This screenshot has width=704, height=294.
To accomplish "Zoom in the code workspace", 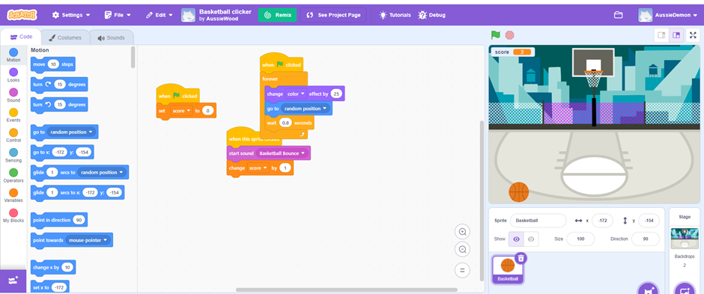I will (x=462, y=232).
